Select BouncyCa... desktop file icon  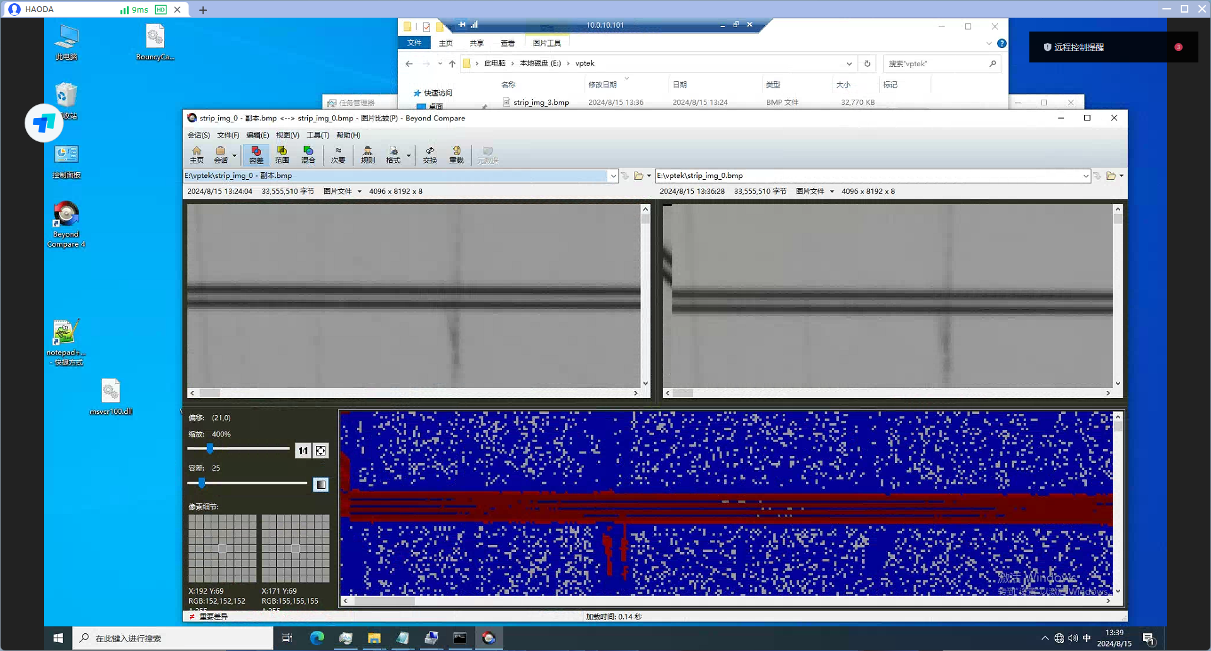click(x=155, y=42)
